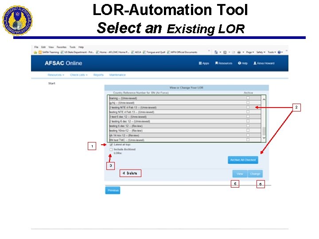The height and width of the screenshot is (239, 319).
Task: Click the feeds icon in command bar
Action: (225, 52)
